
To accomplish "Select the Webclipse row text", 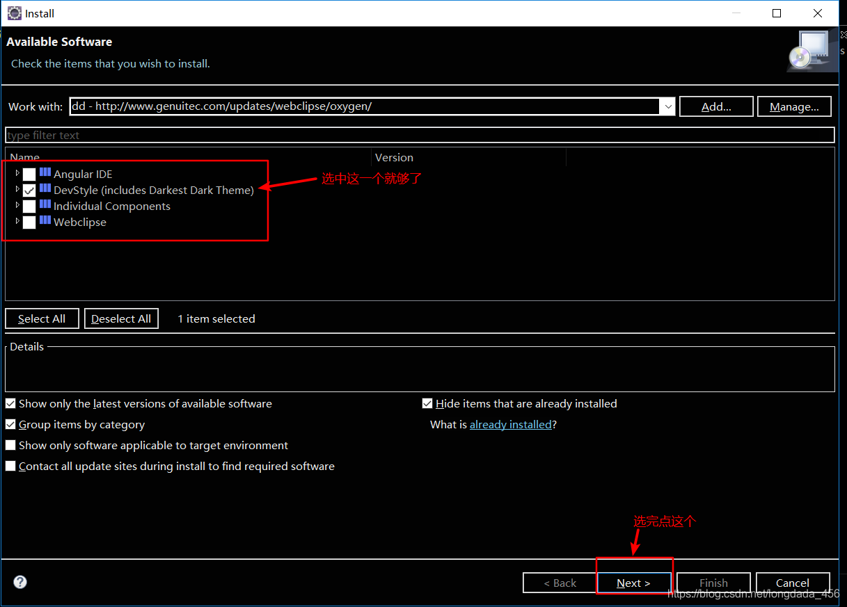I will (80, 222).
